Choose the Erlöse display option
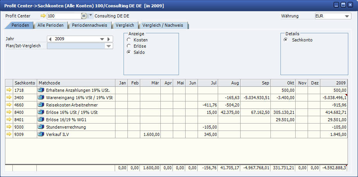 (129, 46)
